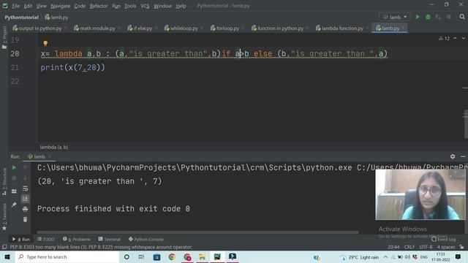Image resolution: width=468 pixels, height=263 pixels.
Task: Open Problems tool window button
Action: point(76,239)
